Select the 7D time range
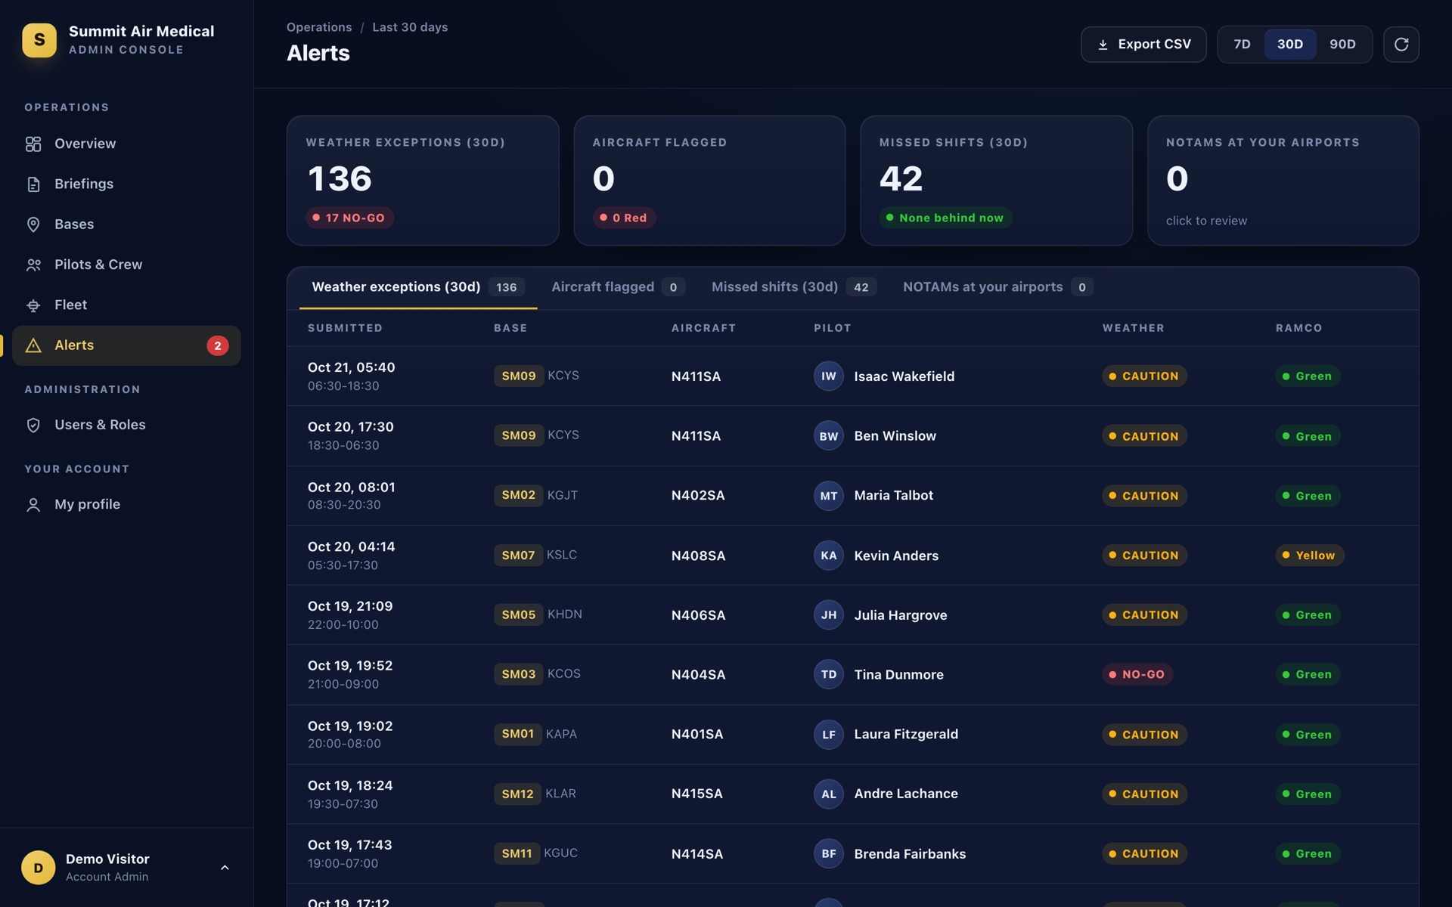Image resolution: width=1452 pixels, height=907 pixels. point(1242,45)
